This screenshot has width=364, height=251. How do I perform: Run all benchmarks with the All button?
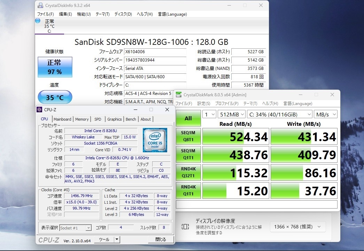click(188, 118)
